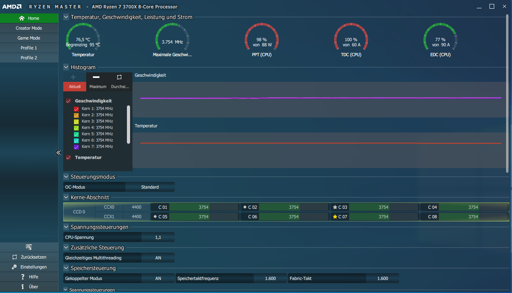Toggle the Geschwindigkeit group checkbox
The image size is (512, 293).
69,101
